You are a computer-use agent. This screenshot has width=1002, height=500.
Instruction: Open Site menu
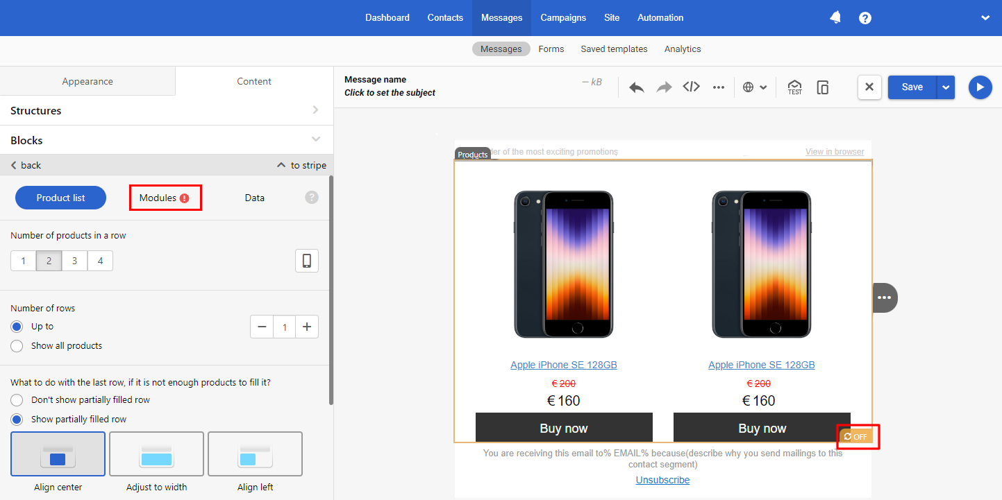click(x=612, y=18)
